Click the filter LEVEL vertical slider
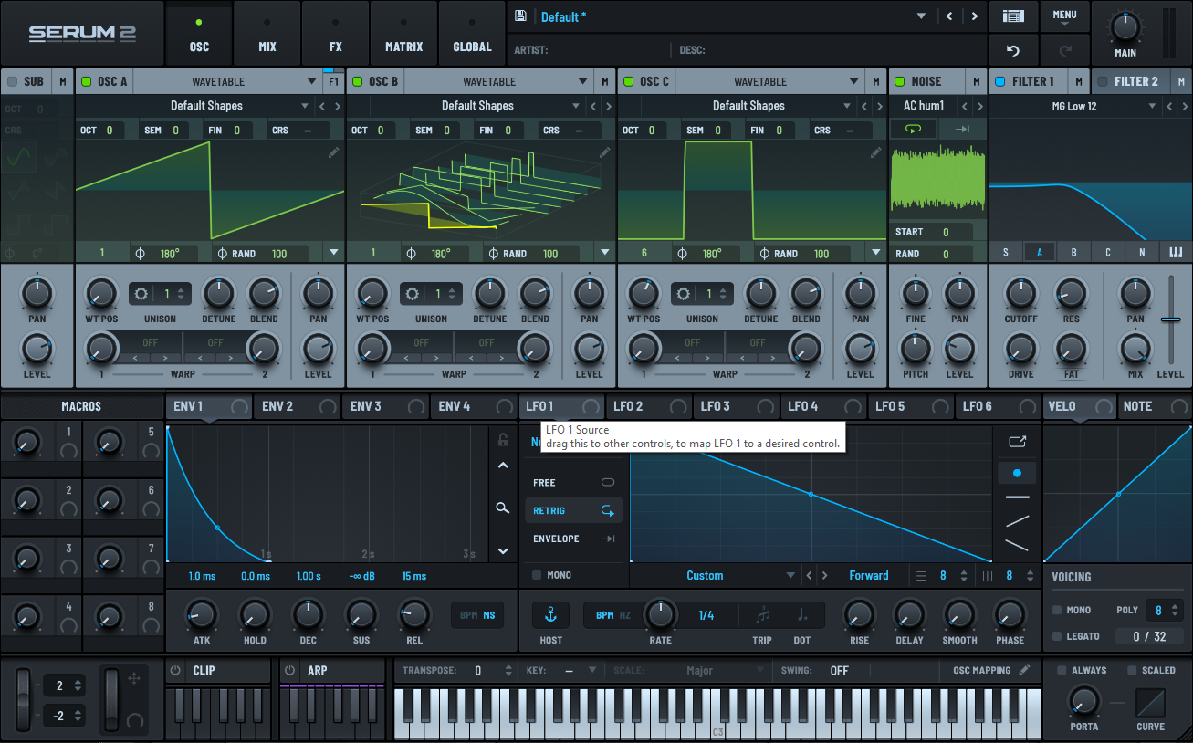 pyautogui.click(x=1170, y=319)
